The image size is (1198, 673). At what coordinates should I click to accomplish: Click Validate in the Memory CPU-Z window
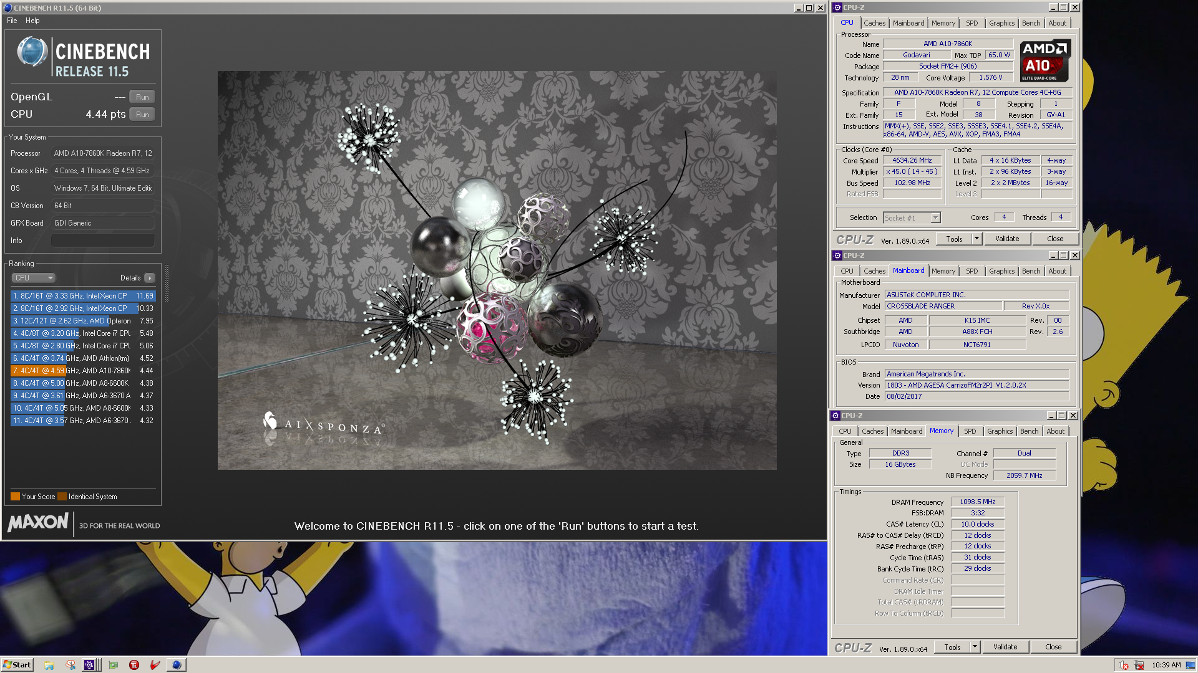click(1005, 647)
